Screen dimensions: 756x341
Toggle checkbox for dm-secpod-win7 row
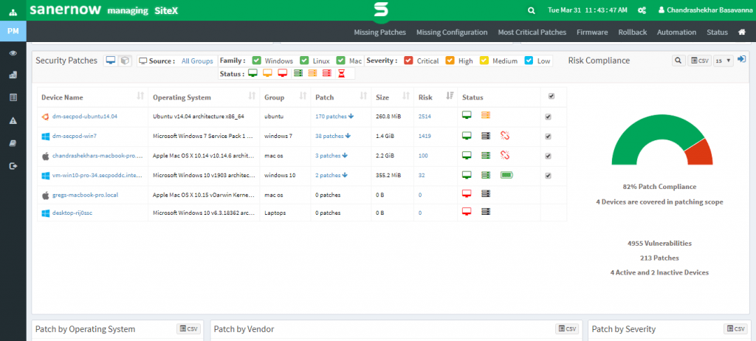548,137
